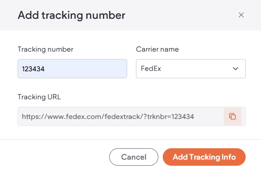Image resolution: width=261 pixels, height=171 pixels.
Task: Focus the Tracking number input field
Action: tap(72, 69)
